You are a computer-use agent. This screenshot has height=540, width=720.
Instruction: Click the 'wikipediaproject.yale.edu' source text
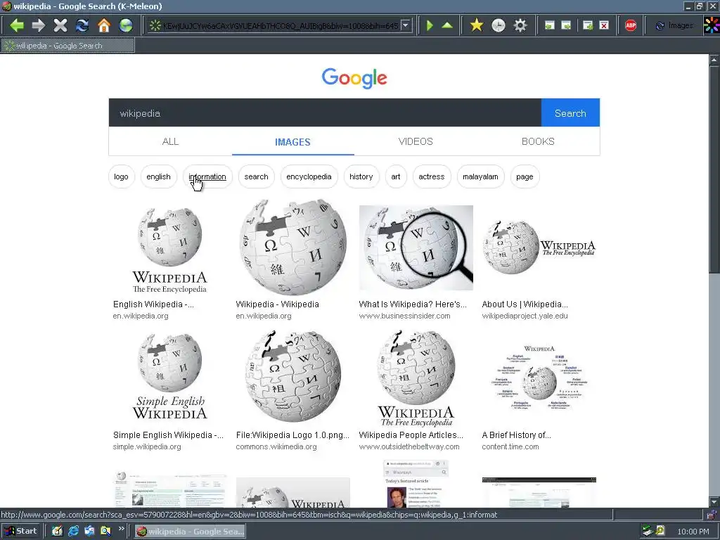tap(525, 316)
